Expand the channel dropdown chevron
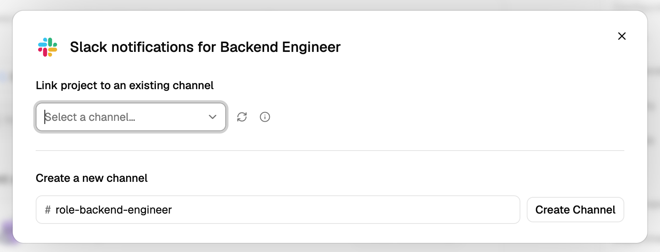 (x=213, y=117)
